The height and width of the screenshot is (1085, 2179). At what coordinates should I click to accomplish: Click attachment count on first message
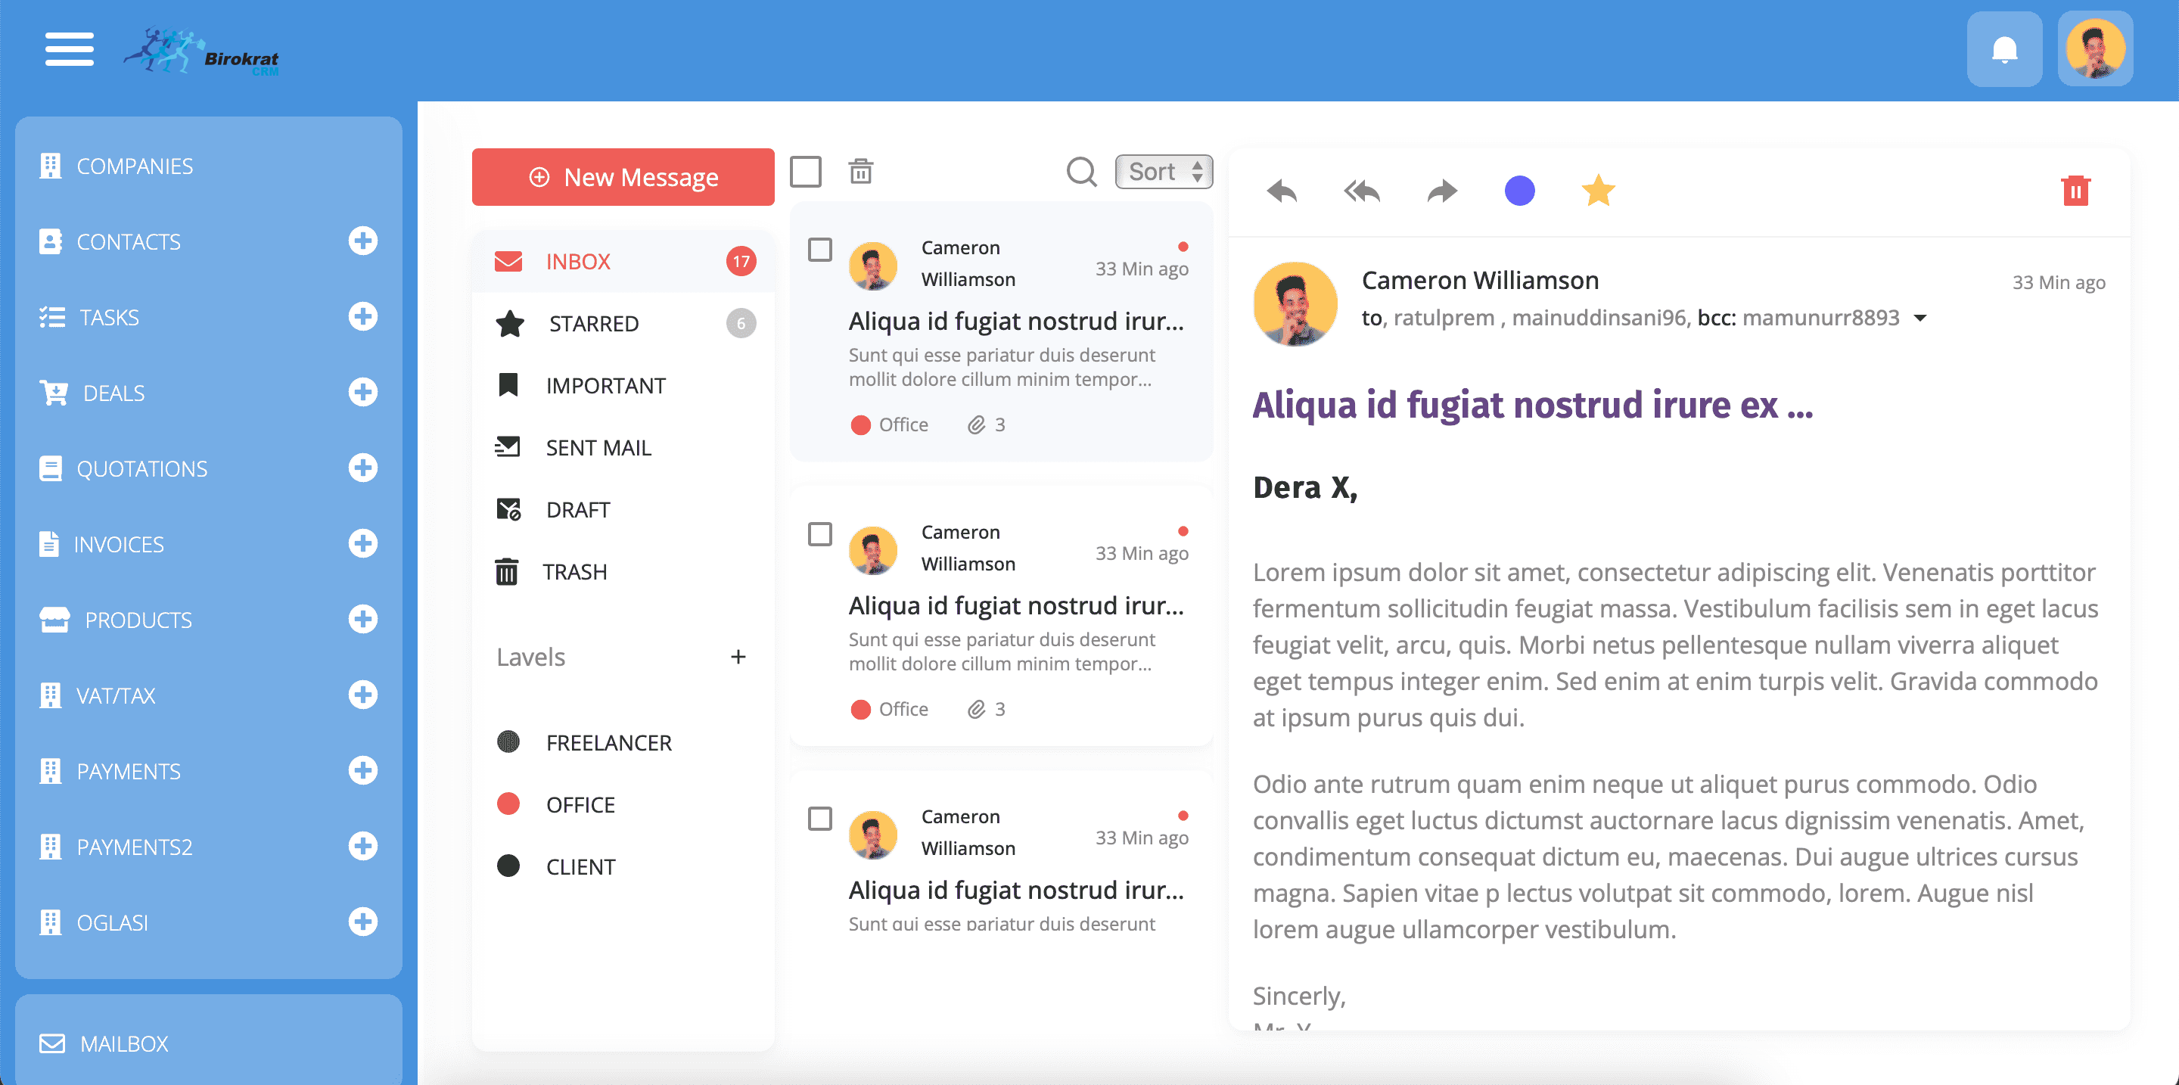[x=987, y=424]
